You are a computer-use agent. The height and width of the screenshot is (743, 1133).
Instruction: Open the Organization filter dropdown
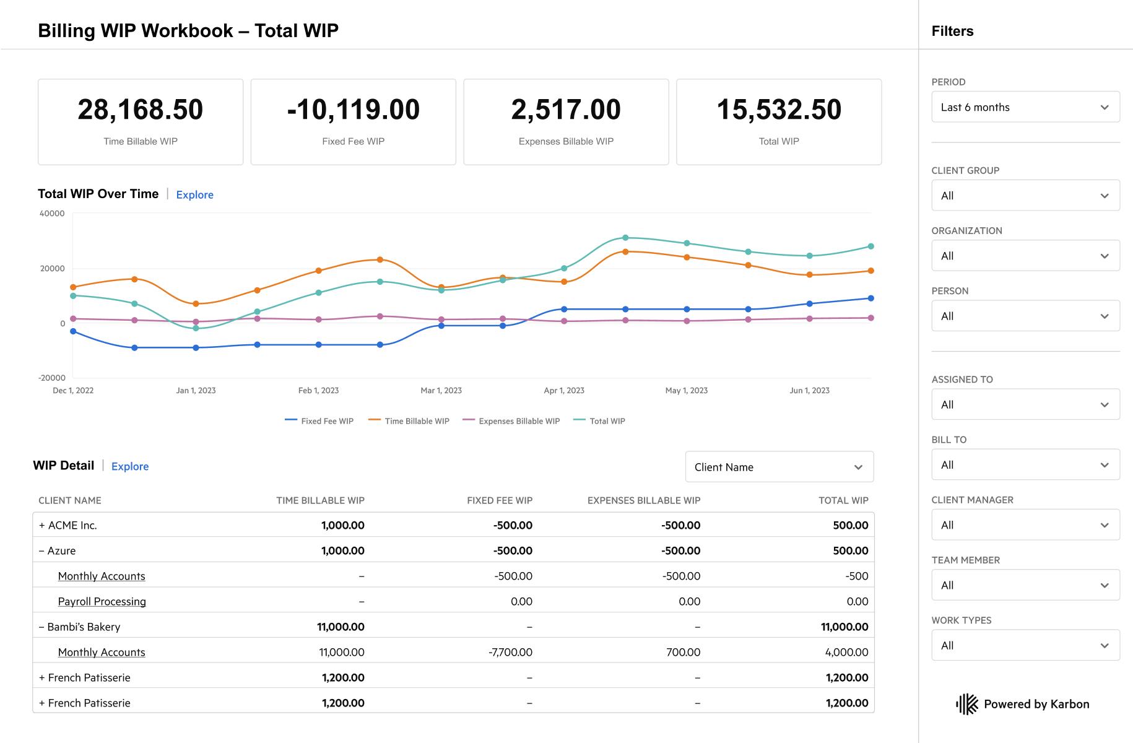pyautogui.click(x=1025, y=255)
